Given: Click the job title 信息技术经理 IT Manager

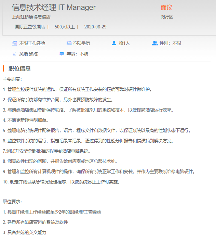Looking at the screenshot, I should [54, 8].
